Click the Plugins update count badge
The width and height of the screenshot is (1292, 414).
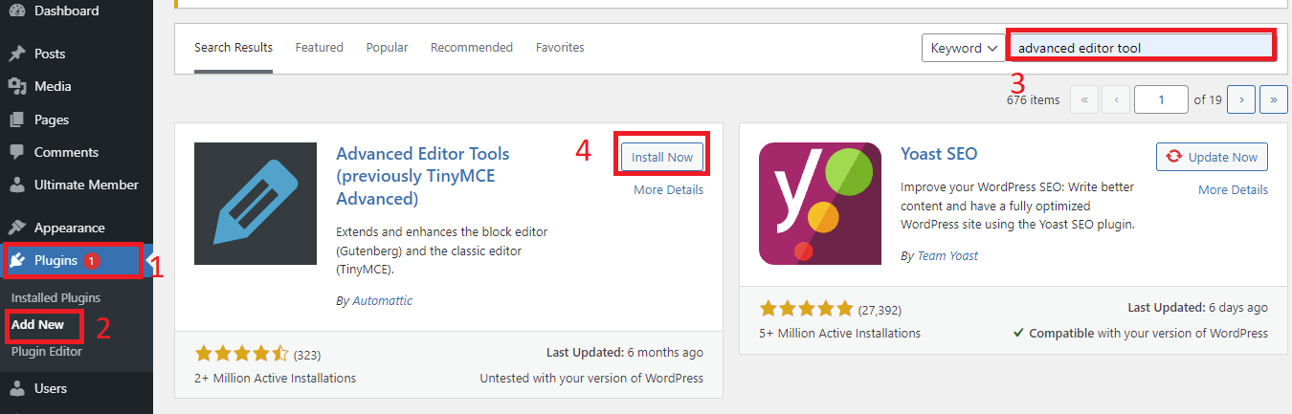pyautogui.click(x=92, y=260)
